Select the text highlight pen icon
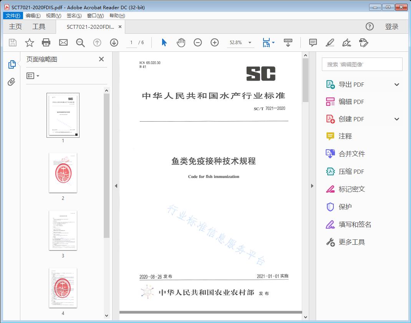This screenshot has width=411, height=323. 330,43
